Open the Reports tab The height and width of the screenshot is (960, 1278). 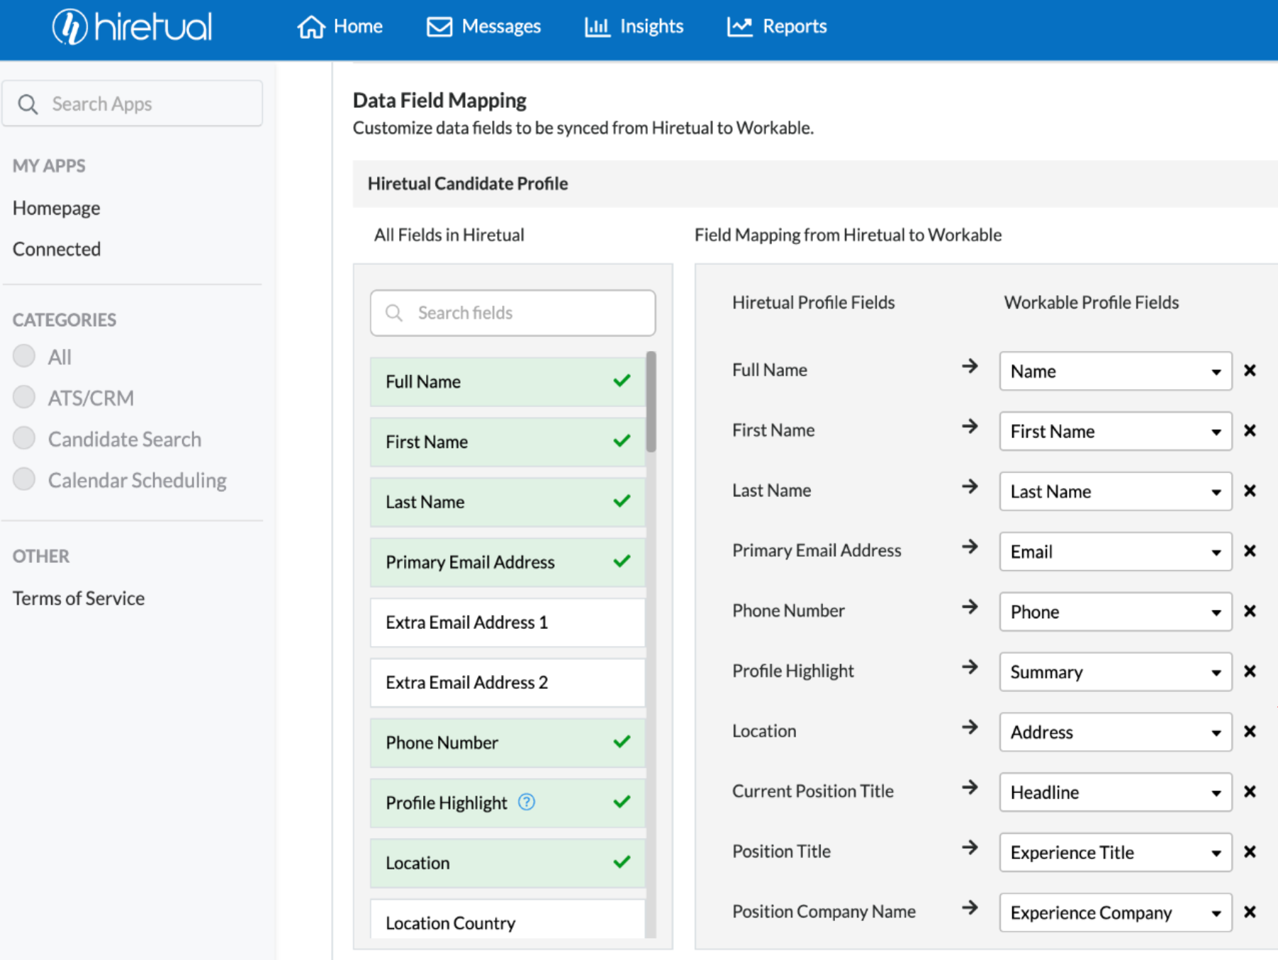pyautogui.click(x=777, y=27)
